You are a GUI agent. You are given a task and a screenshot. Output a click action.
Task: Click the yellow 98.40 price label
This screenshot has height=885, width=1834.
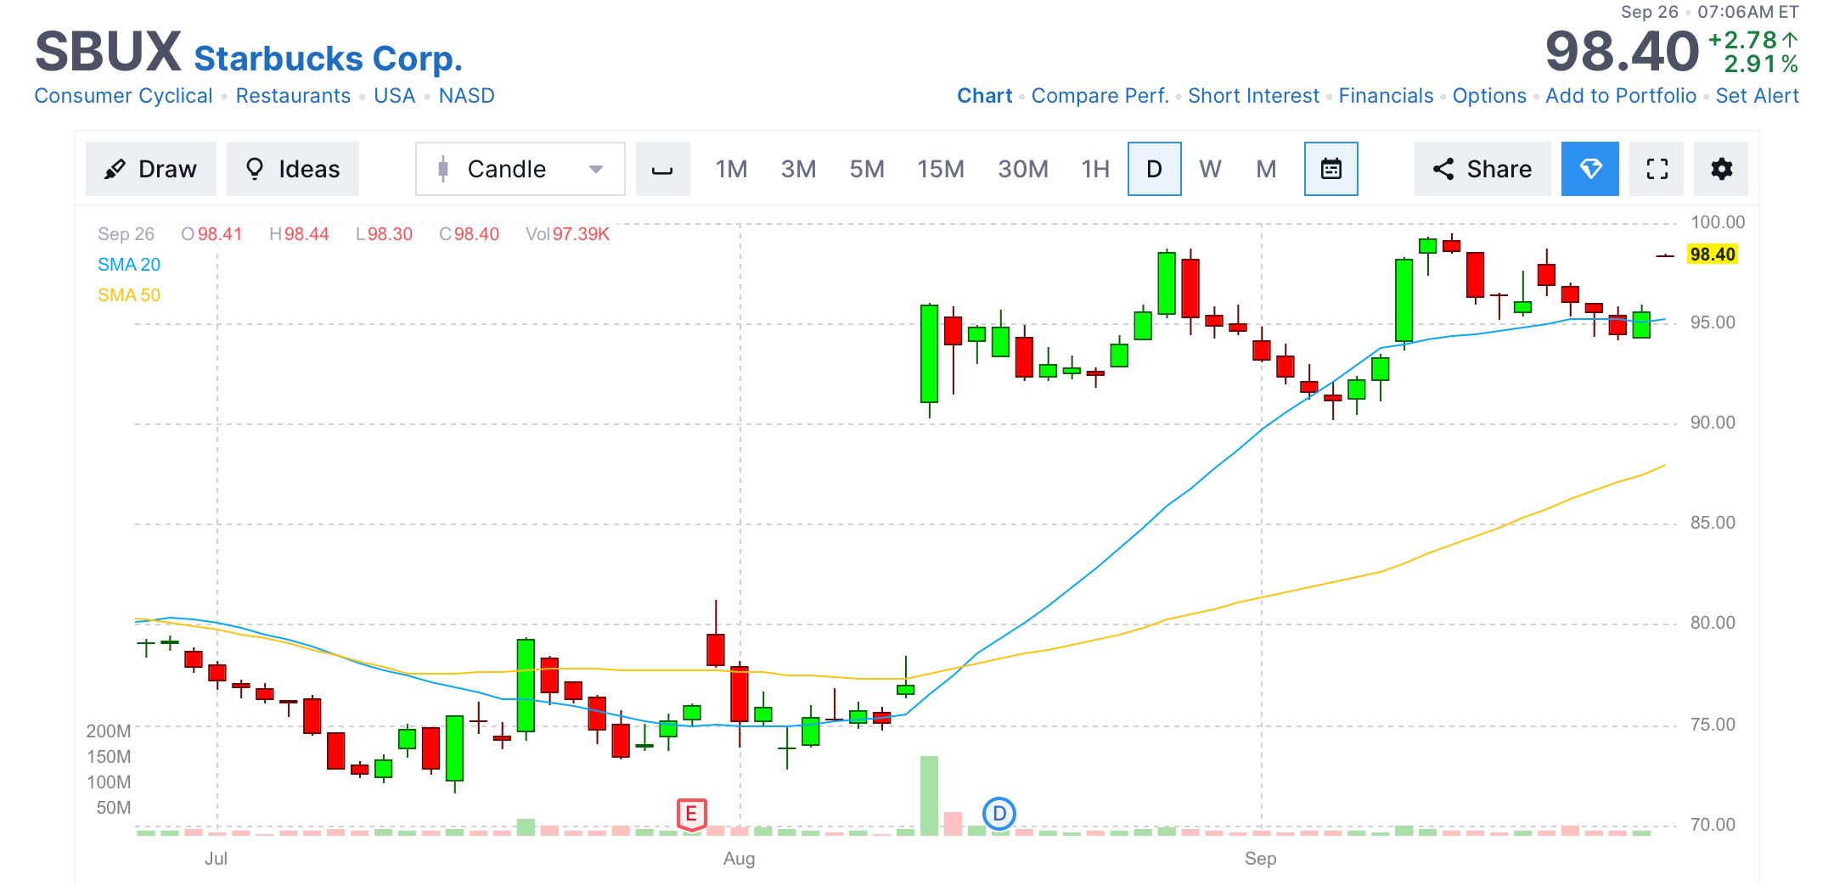coord(1712,255)
